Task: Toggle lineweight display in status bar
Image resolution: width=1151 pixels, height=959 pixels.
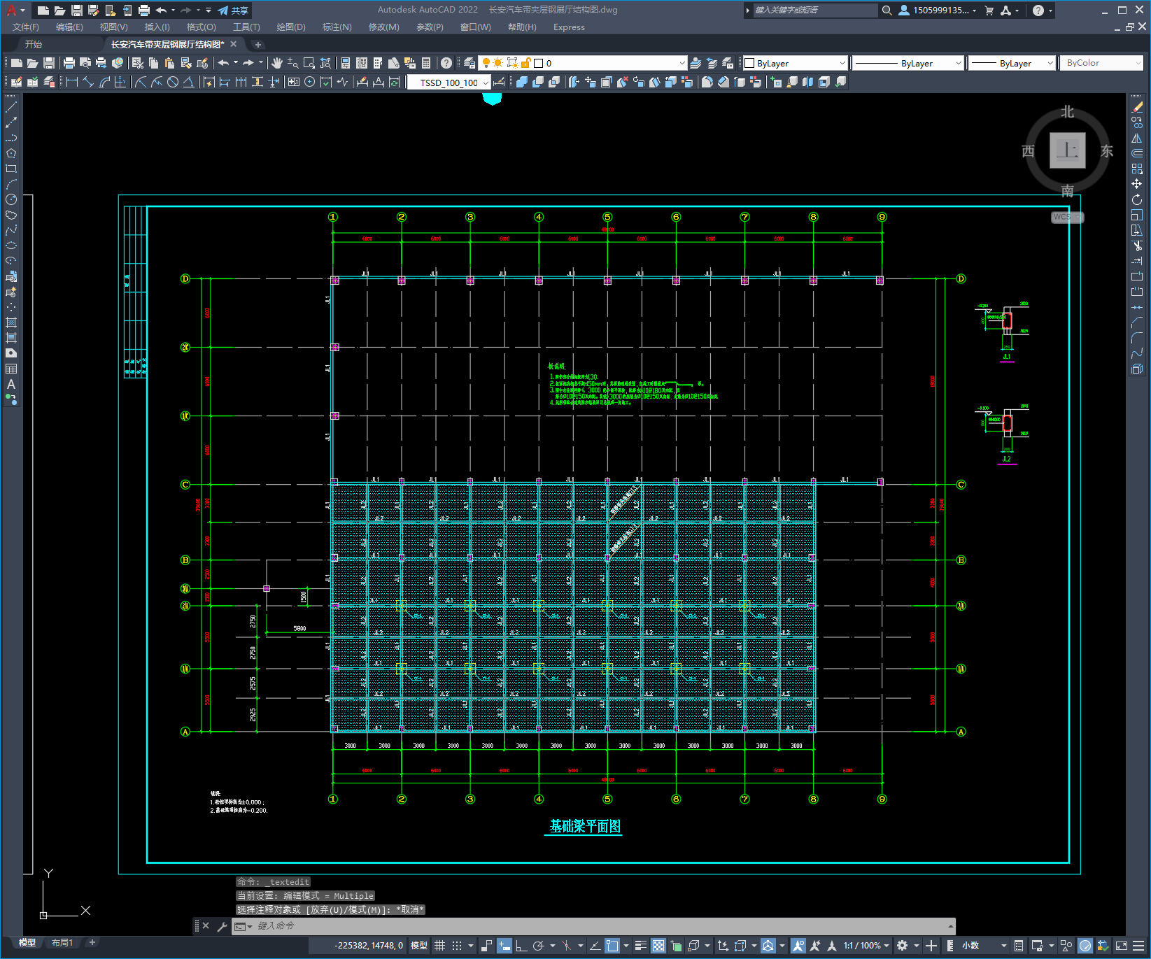Action: pyautogui.click(x=640, y=946)
